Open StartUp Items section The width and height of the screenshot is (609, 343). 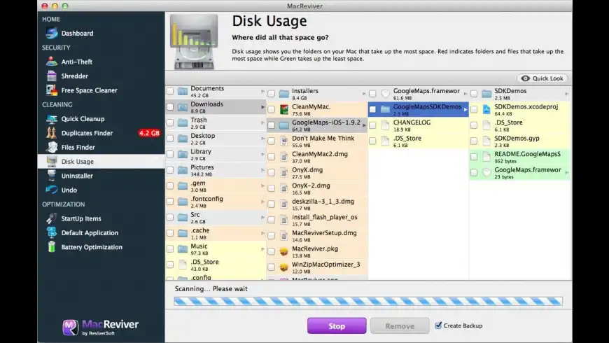pyautogui.click(x=101, y=218)
